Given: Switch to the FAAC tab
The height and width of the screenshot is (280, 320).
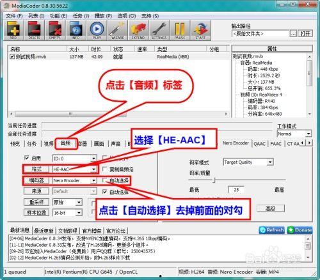Looking at the screenshot, I should point(276,144).
